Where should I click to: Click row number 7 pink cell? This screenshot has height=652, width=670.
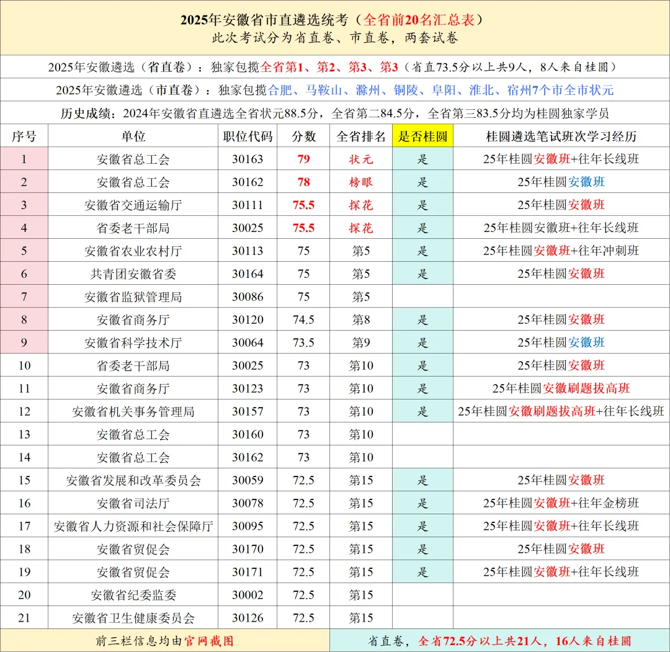point(24,297)
